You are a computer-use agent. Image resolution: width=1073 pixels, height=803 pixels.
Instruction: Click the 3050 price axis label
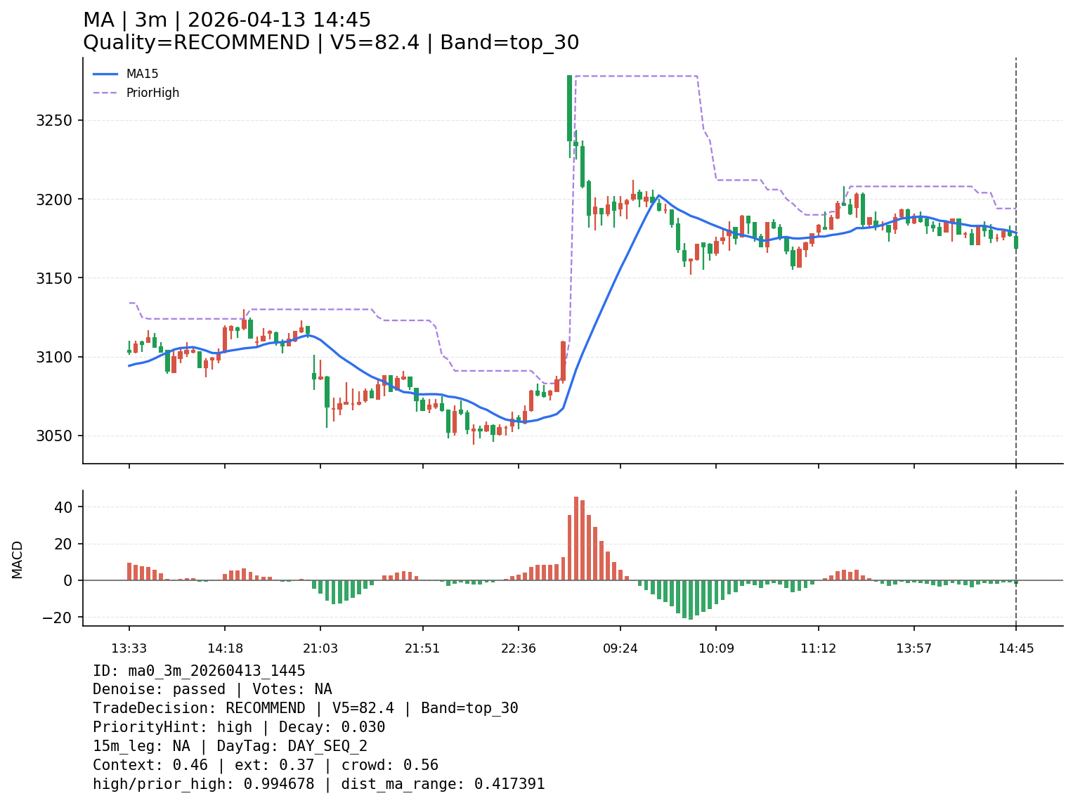pyautogui.click(x=54, y=436)
